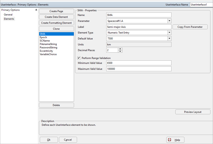Open the Preview Layout view
Screen dimensions: 213x144
193,112
